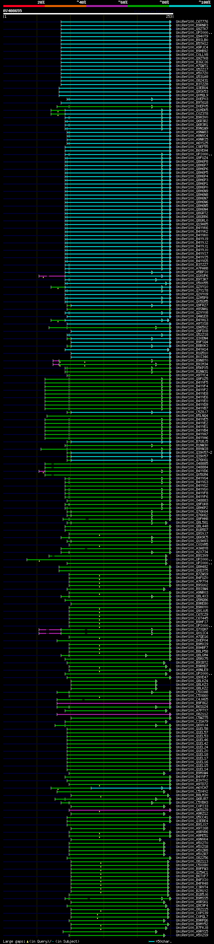Screen dimensions: 214x944
Task: Click the UniRef100_B1Q510 label
Action: point(192,353)
